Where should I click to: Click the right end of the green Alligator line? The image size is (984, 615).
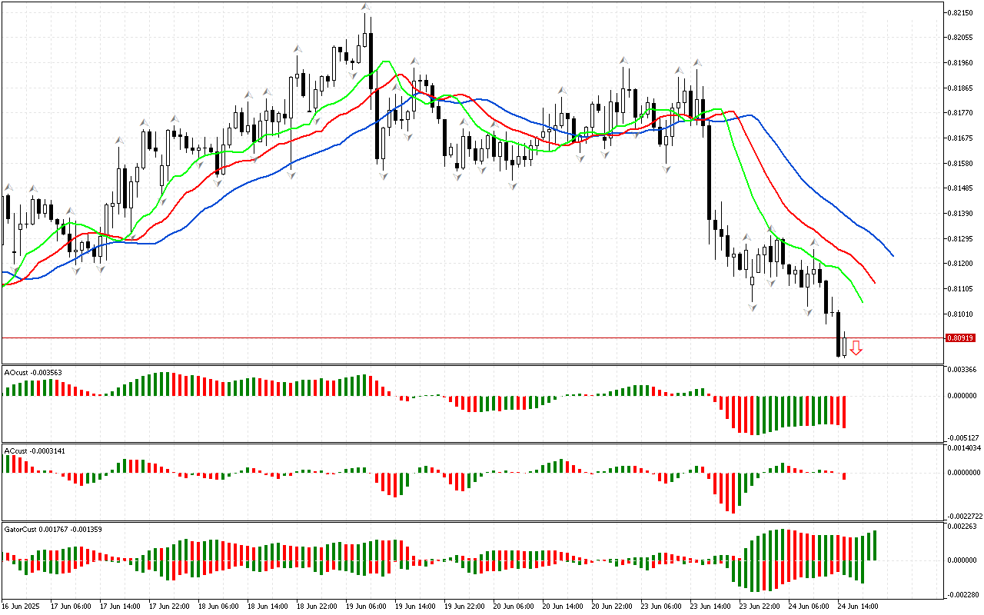click(862, 301)
